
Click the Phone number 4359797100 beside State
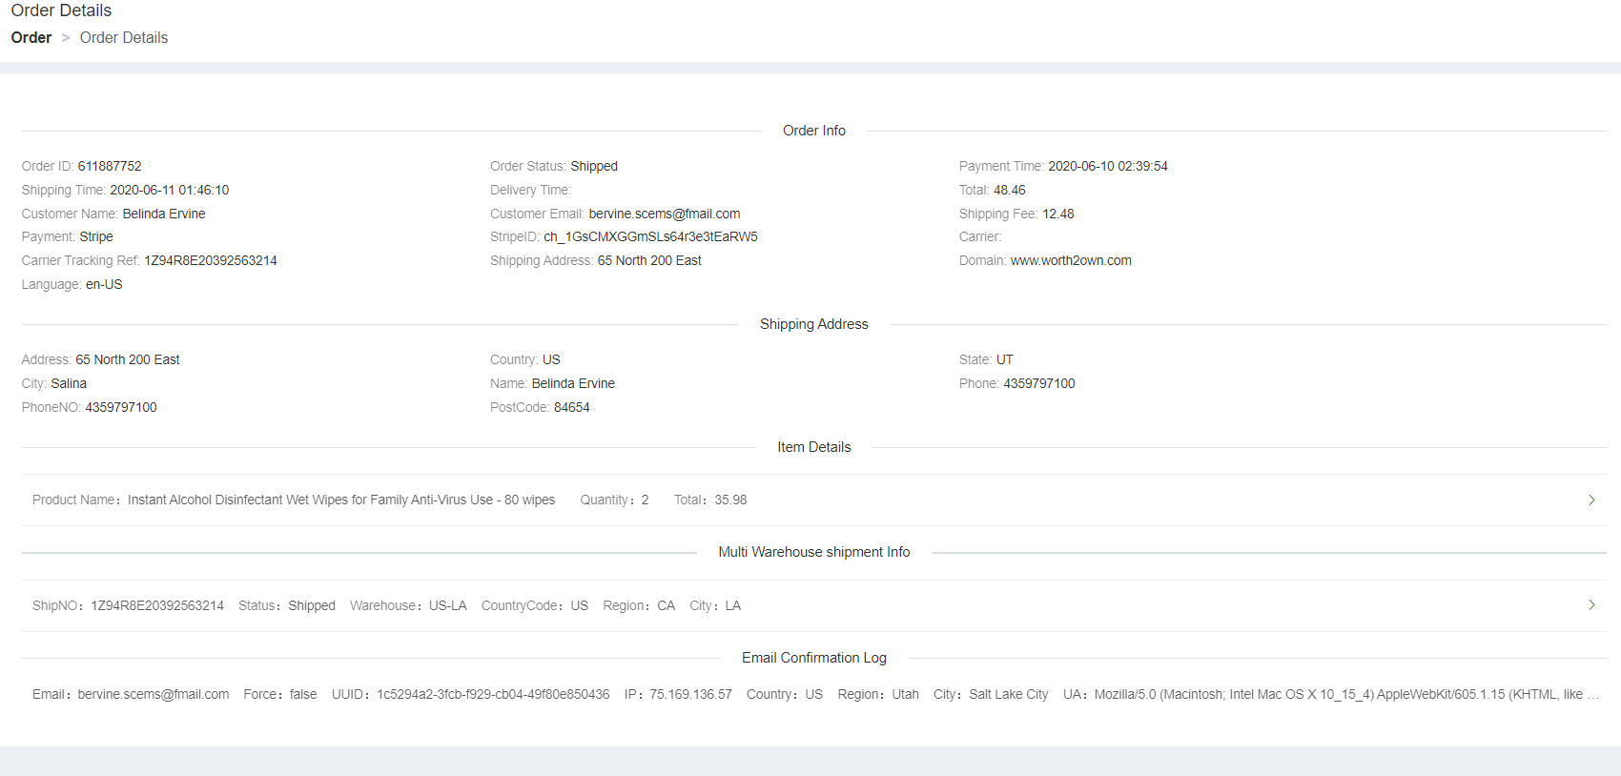[1038, 383]
